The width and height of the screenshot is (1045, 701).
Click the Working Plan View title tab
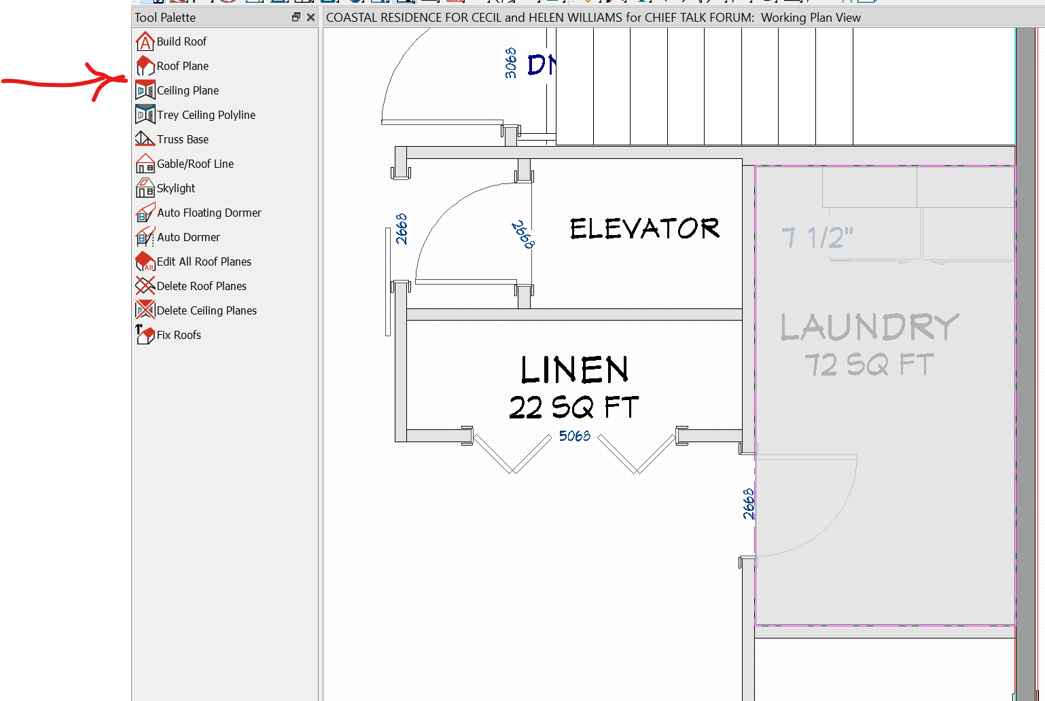pyautogui.click(x=592, y=18)
